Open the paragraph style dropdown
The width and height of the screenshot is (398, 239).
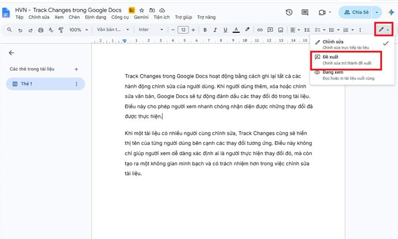pos(113,29)
